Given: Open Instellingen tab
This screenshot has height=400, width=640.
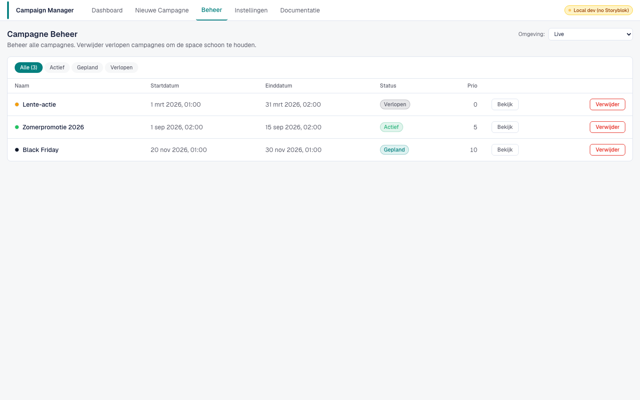Looking at the screenshot, I should [x=251, y=10].
